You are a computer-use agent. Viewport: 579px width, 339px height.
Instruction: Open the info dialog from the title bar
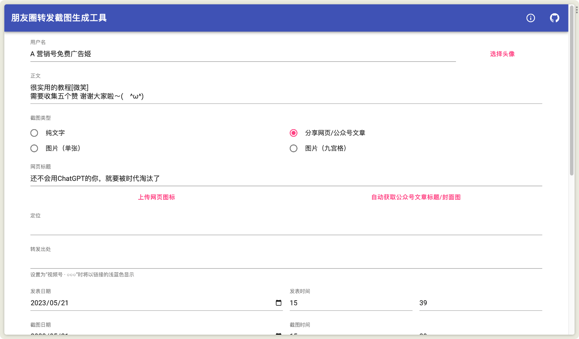point(531,18)
